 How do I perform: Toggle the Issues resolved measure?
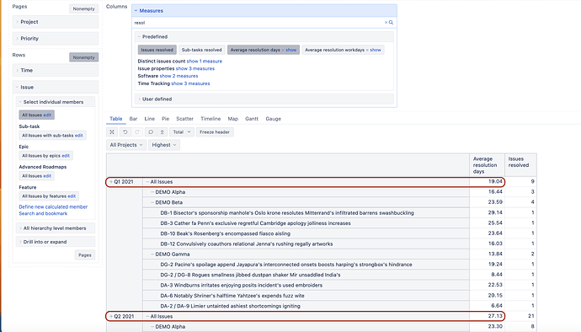157,50
